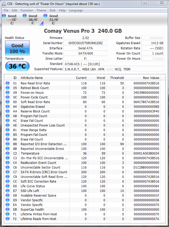Click status orb for SuperCap health row

point(8,210)
